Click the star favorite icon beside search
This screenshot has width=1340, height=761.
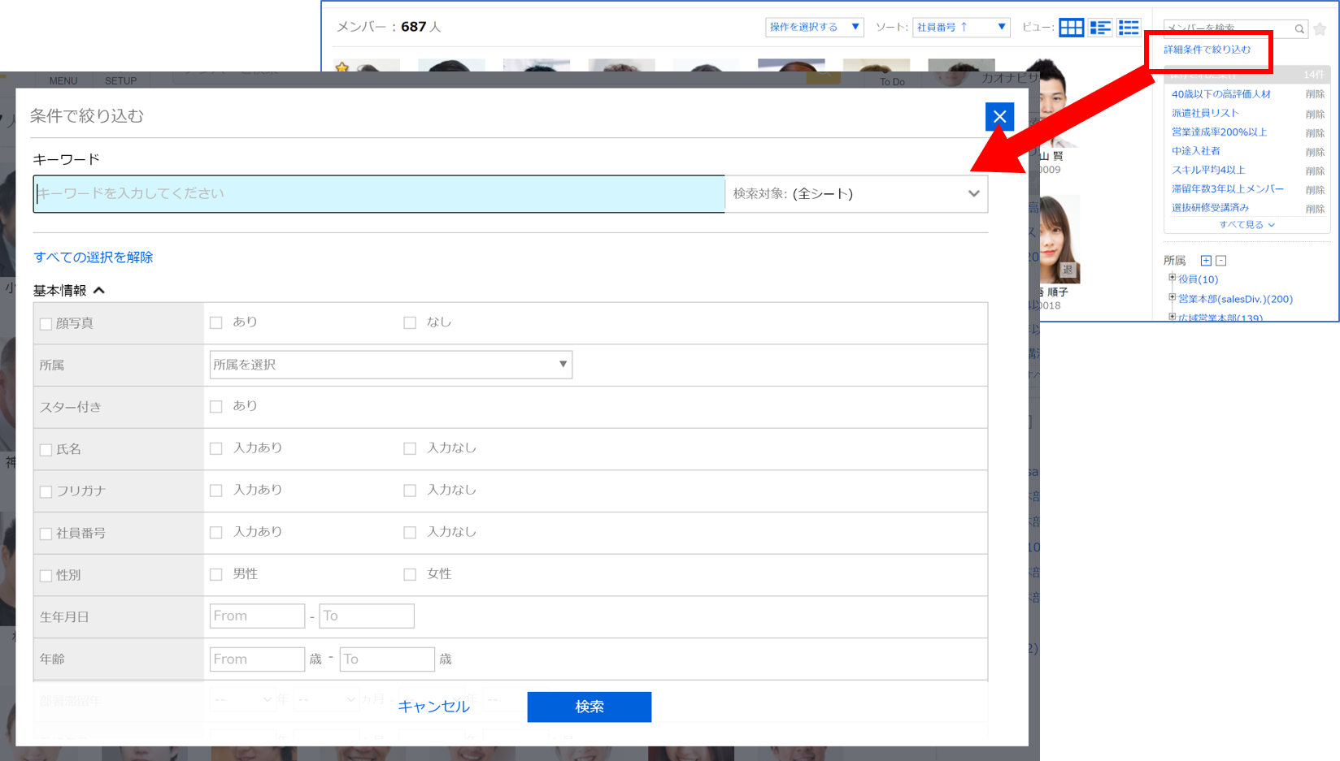1320,29
